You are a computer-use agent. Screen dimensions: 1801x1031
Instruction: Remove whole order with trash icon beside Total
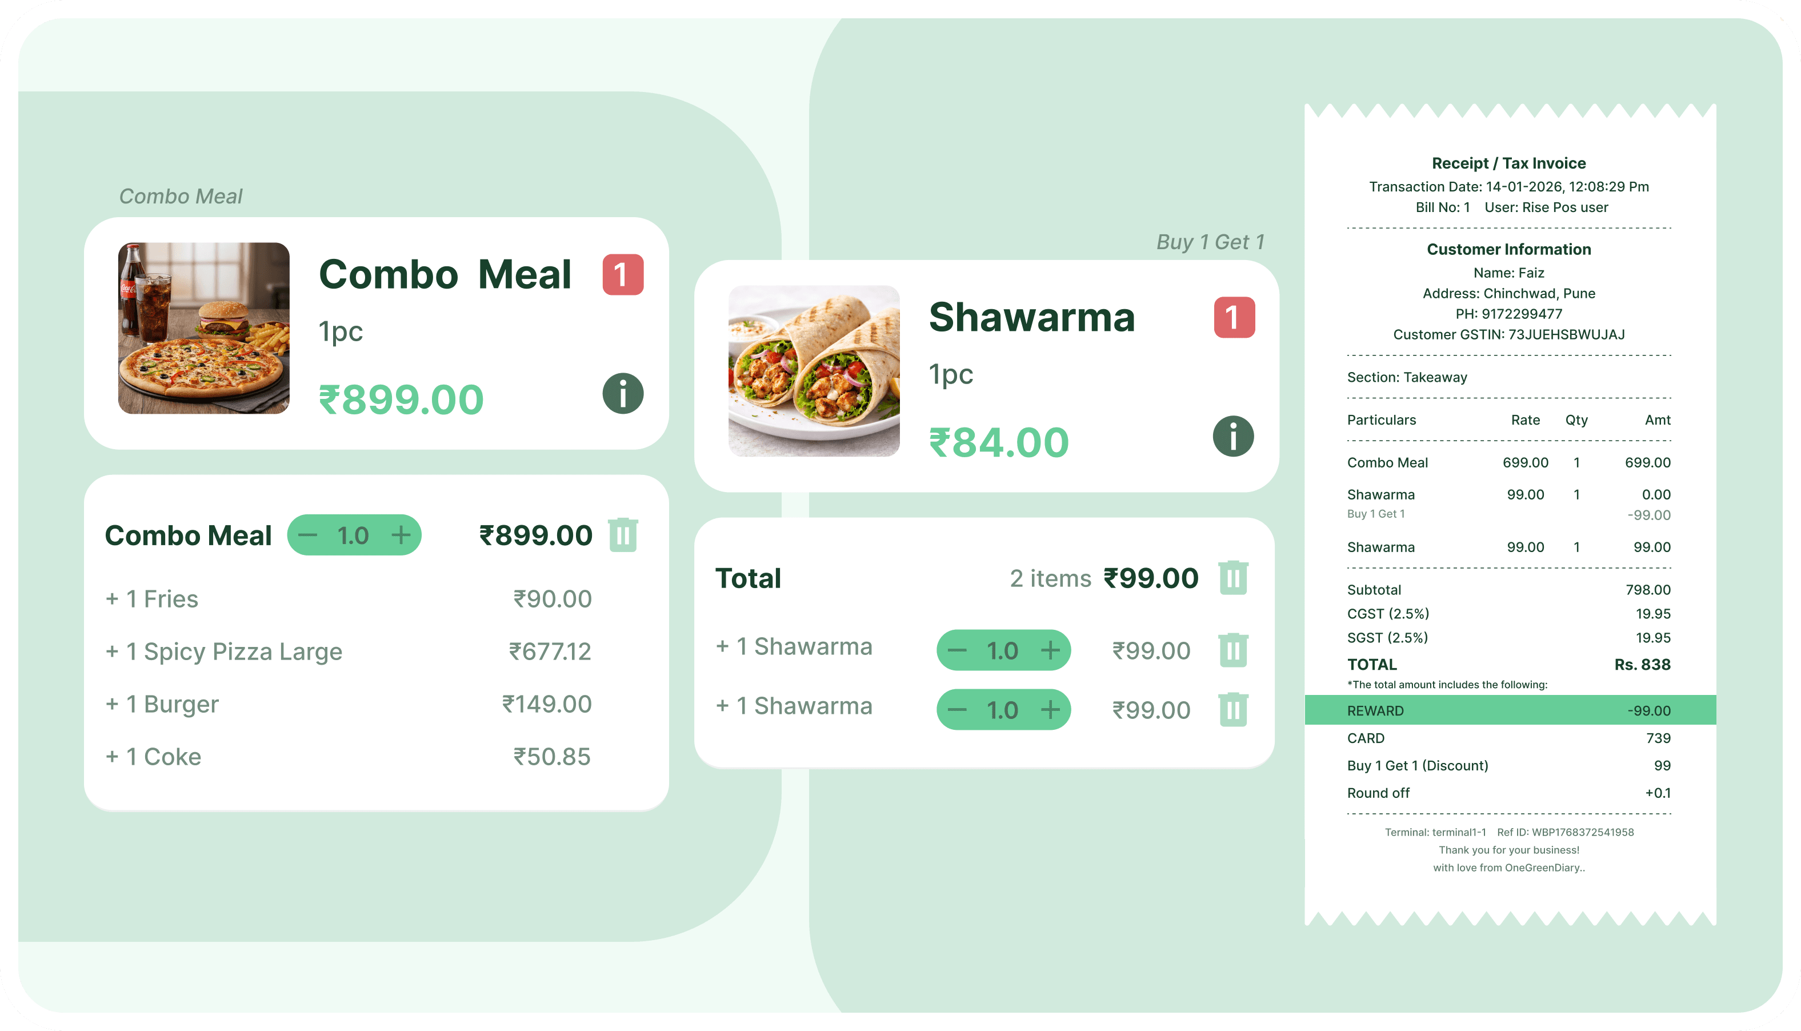(x=1235, y=578)
